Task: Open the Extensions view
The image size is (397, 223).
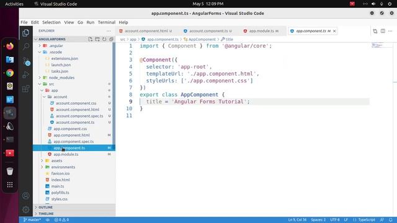Action: coord(25,89)
